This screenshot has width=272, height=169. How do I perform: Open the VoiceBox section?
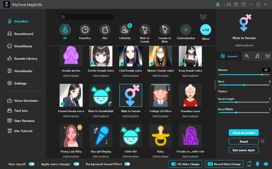[18, 21]
